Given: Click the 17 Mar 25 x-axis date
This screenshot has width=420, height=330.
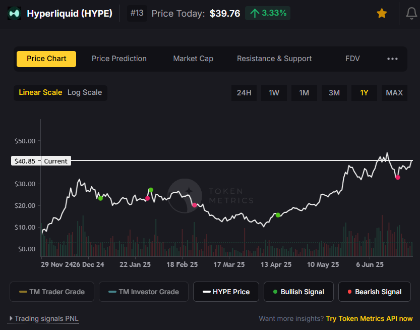Looking at the screenshot, I should coord(229,264).
